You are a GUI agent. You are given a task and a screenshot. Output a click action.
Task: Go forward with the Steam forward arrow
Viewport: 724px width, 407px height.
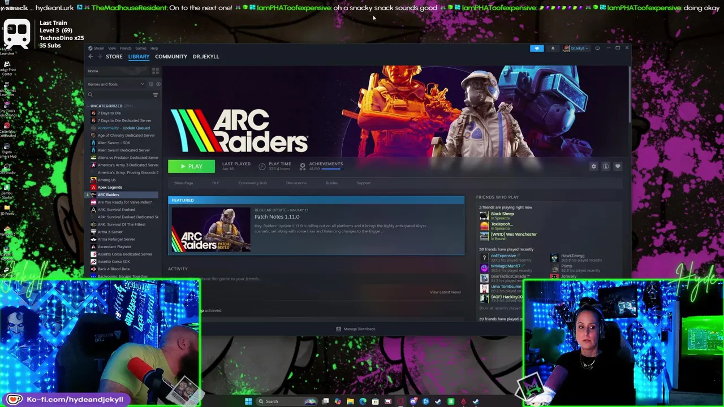[x=100, y=57]
